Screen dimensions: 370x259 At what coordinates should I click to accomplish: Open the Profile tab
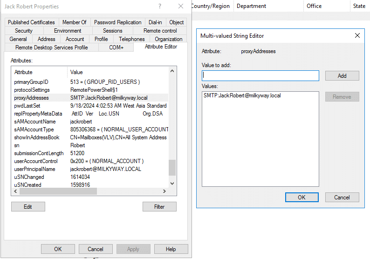click(x=101, y=39)
